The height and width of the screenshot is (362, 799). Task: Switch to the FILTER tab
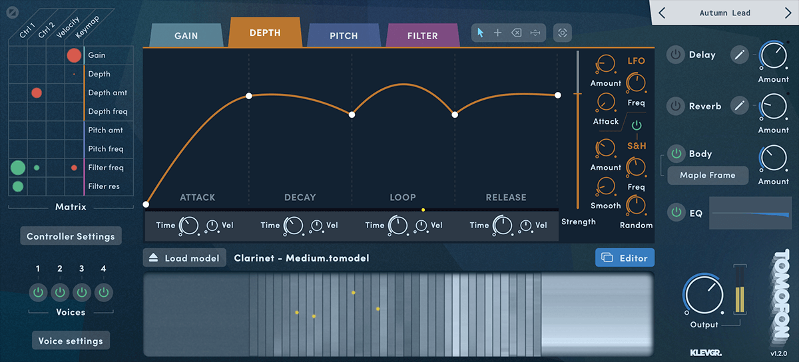[x=422, y=36]
